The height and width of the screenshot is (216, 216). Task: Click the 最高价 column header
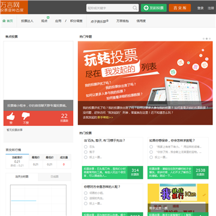(x=36, y=158)
